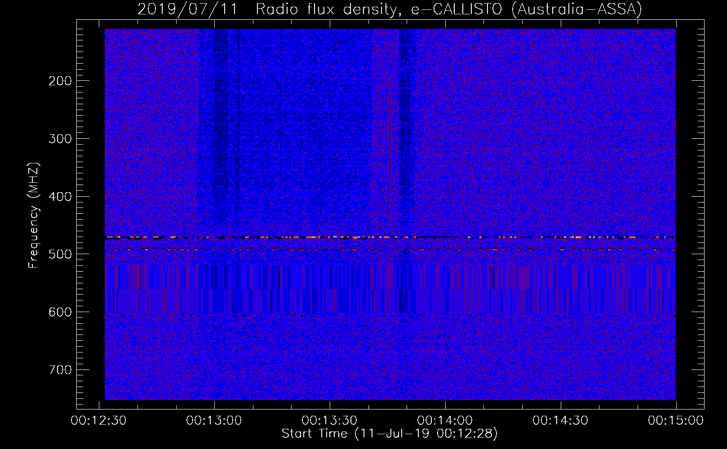Click the 00:12:30 time tick label

point(99,421)
